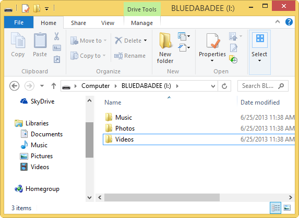Click the horizontal scrollbar thumb
The height and width of the screenshot is (218, 299).
[162, 198]
